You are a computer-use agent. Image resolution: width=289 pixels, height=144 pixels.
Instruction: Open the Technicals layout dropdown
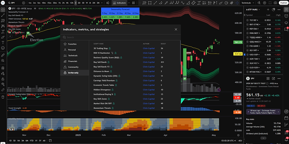[248, 3]
